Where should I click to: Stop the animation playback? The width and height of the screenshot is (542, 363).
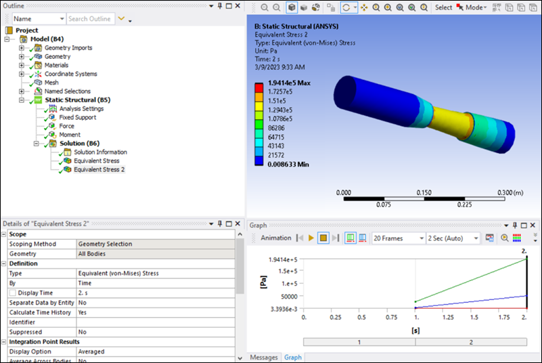[x=323, y=238]
